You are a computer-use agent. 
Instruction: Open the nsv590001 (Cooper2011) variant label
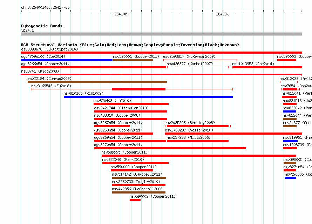tap(136, 56)
